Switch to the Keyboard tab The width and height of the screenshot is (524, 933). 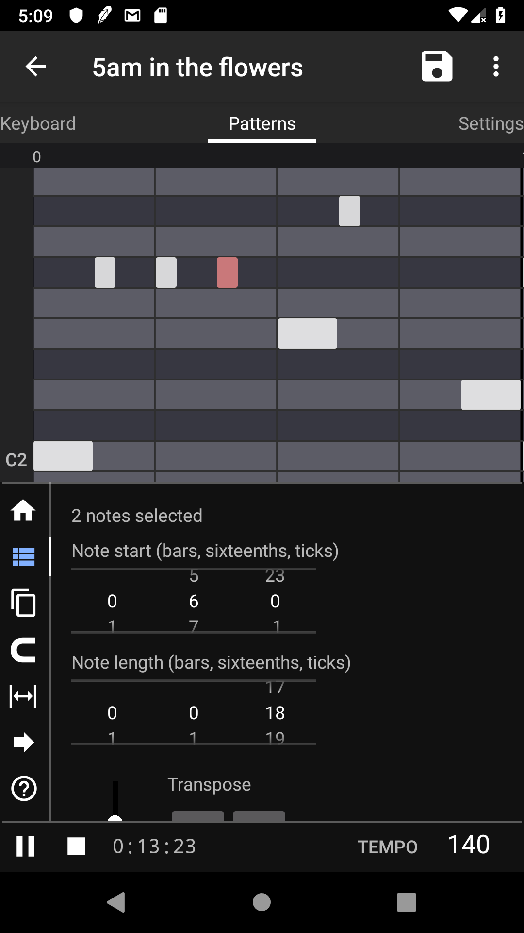pyautogui.click(x=38, y=123)
